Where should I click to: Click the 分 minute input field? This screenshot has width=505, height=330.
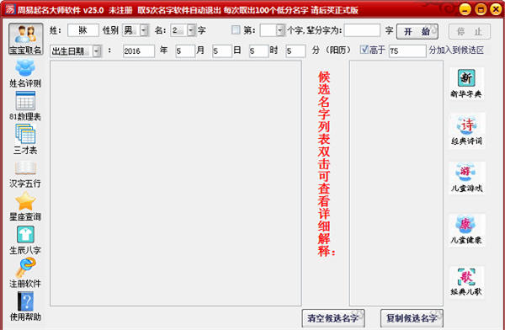(x=295, y=51)
